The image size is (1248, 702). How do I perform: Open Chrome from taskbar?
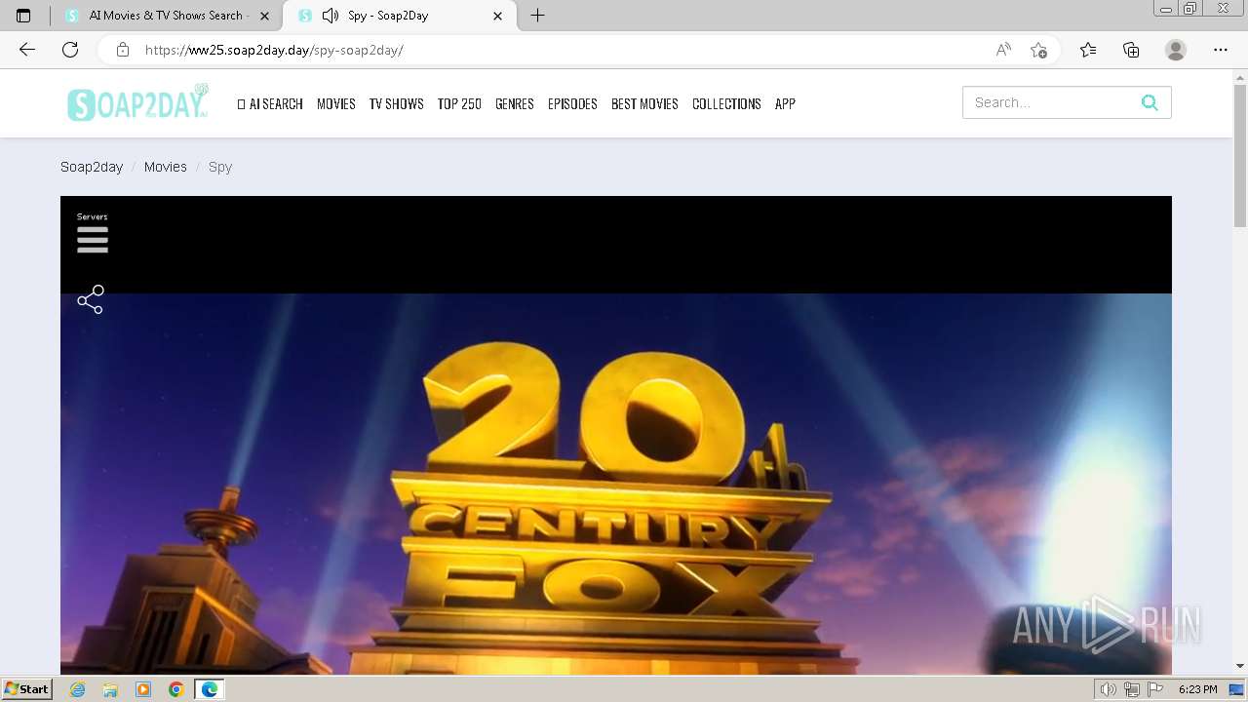tap(175, 689)
